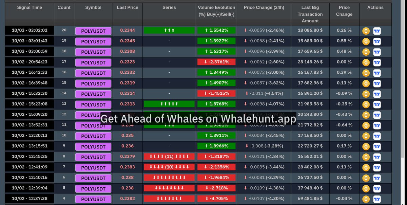Open POLYUSDT symbol in count 10 row
407x205 pixels.
93,136
